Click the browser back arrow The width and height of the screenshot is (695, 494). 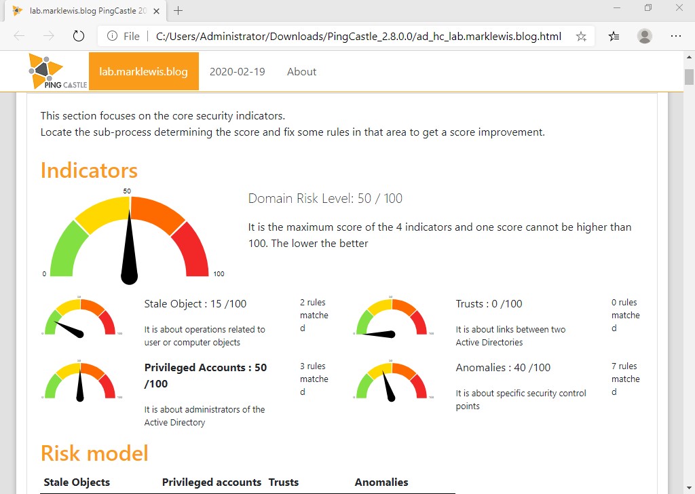pos(20,36)
